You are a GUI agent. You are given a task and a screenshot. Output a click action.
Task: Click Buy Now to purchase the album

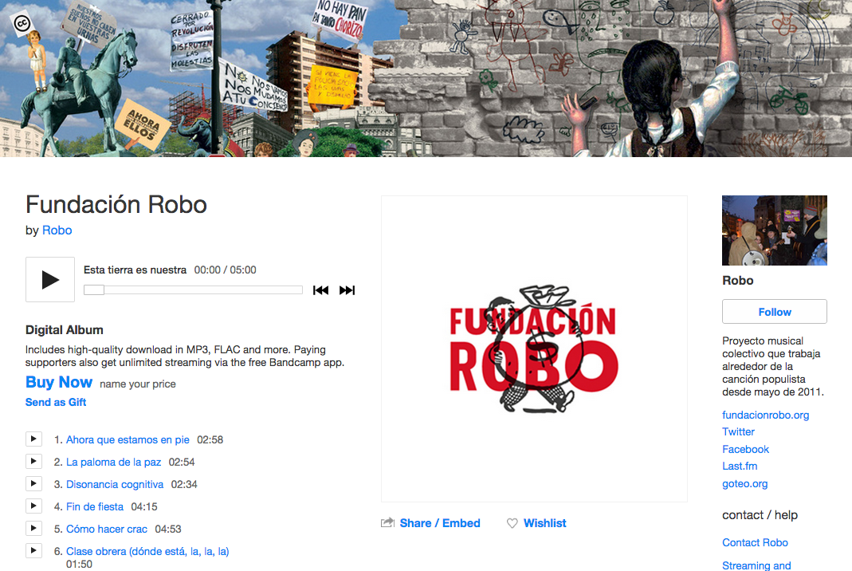[59, 382]
